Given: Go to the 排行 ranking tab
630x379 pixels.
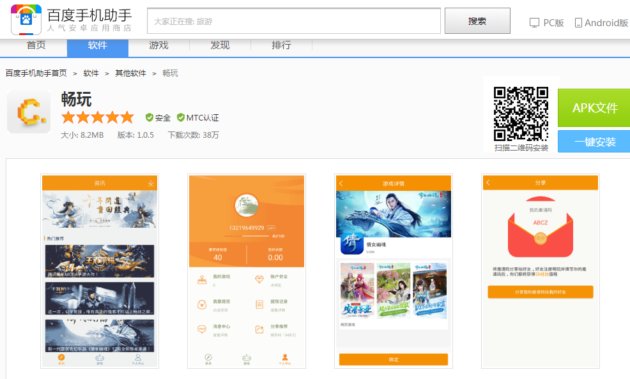Looking at the screenshot, I should 281,45.
